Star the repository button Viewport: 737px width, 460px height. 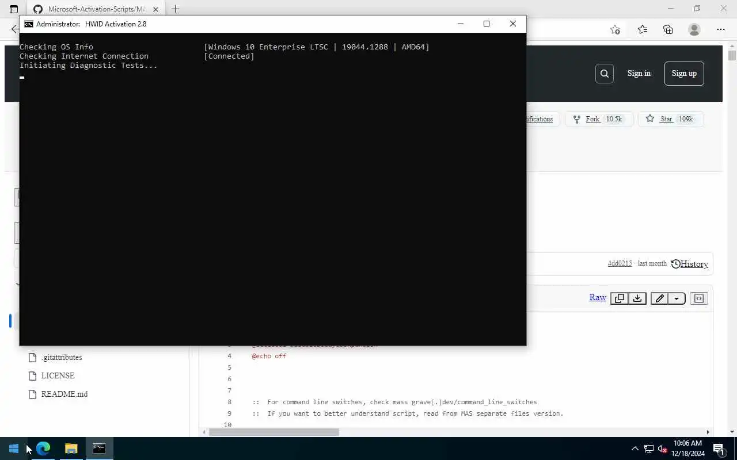tap(670, 119)
